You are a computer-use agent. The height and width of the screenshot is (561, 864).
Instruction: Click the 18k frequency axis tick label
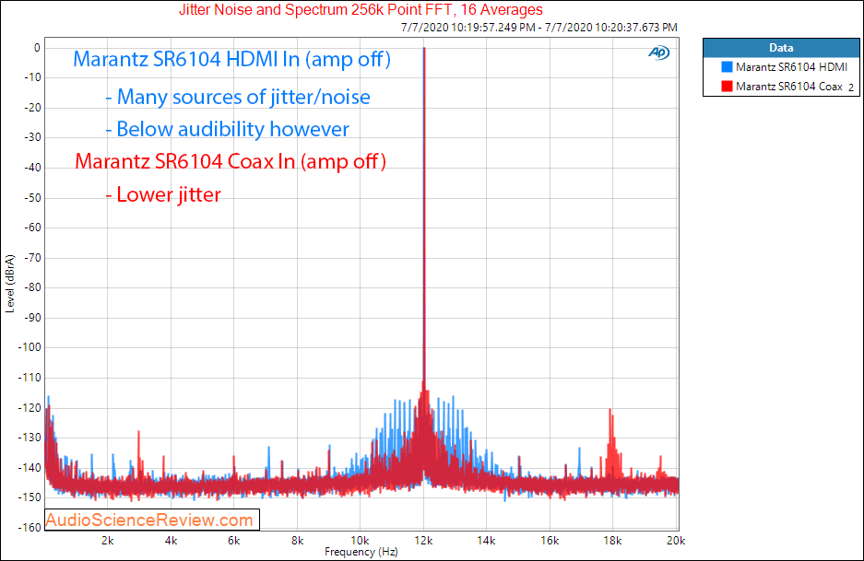pos(613,541)
